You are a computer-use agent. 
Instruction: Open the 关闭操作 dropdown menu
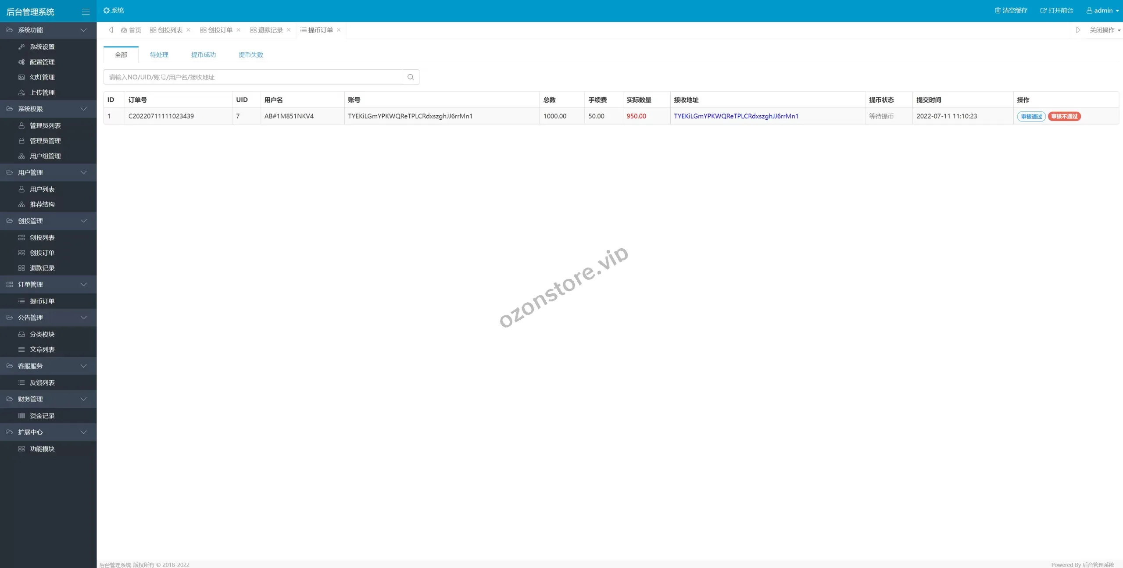pyautogui.click(x=1105, y=30)
